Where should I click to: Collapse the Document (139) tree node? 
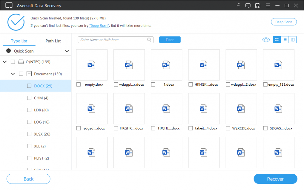[13, 74]
